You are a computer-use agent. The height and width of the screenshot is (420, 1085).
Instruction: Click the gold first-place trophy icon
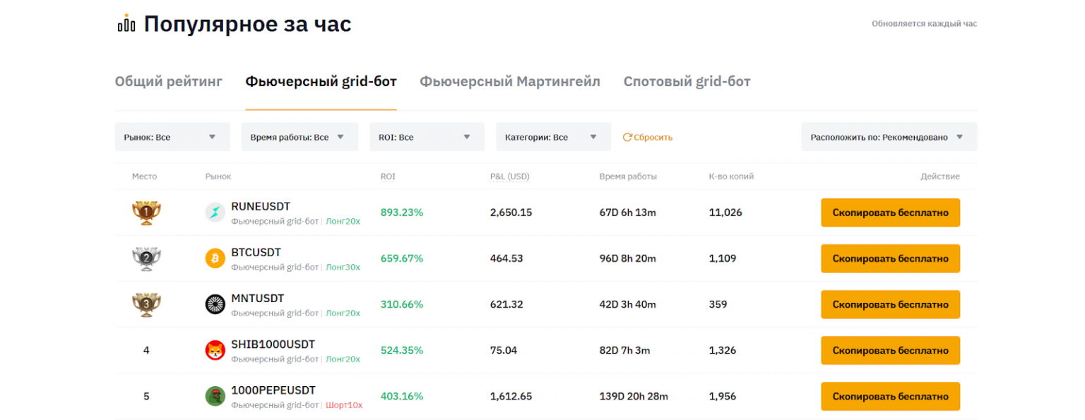click(x=146, y=212)
